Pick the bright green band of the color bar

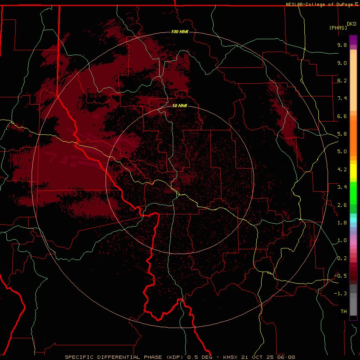click(353, 193)
